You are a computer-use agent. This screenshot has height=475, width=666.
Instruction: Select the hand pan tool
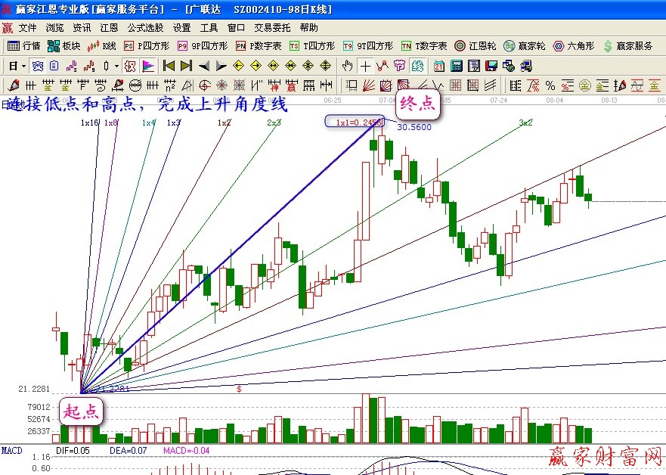pos(348,66)
